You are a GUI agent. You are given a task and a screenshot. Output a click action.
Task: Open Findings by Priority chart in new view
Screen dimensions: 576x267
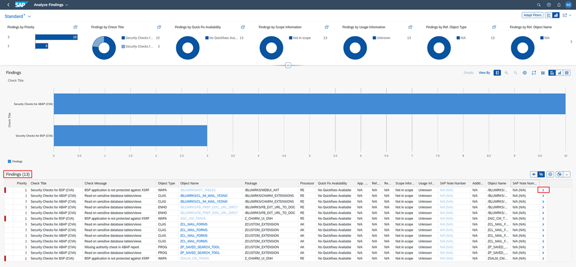pyautogui.click(x=75, y=27)
